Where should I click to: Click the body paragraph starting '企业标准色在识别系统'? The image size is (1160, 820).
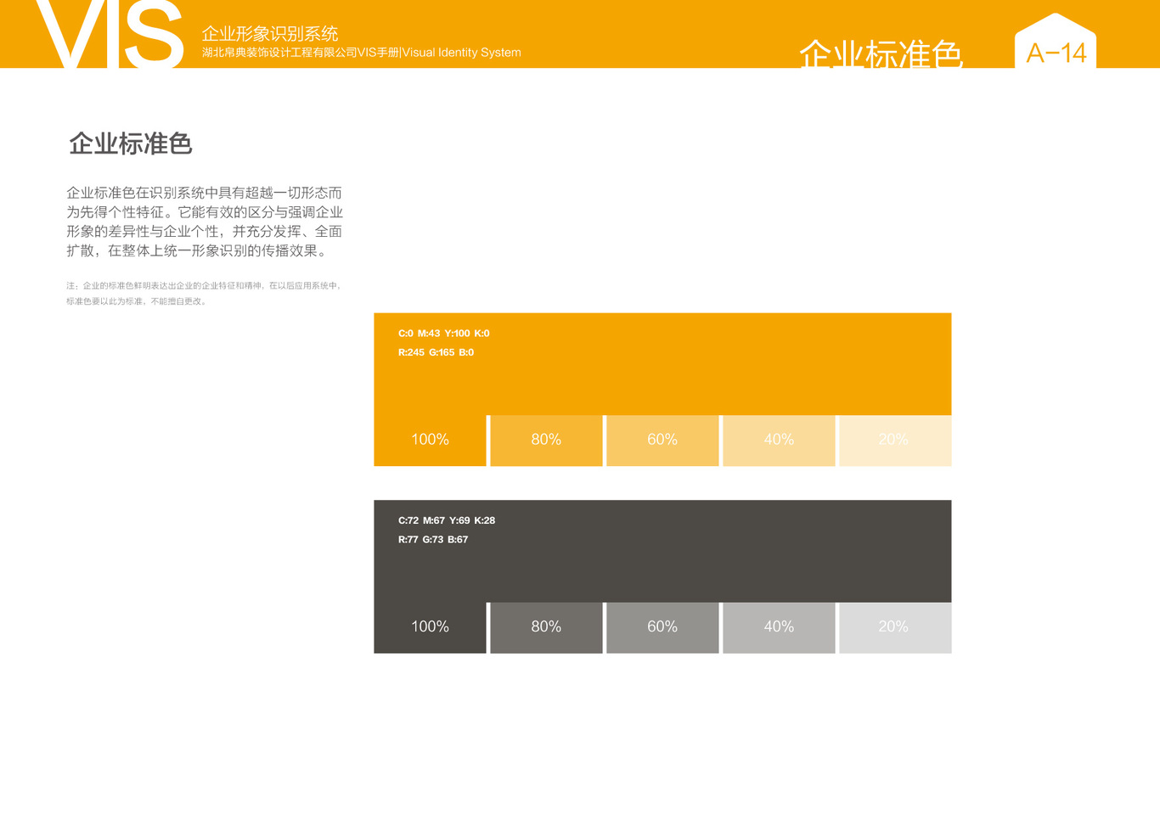tap(205, 222)
